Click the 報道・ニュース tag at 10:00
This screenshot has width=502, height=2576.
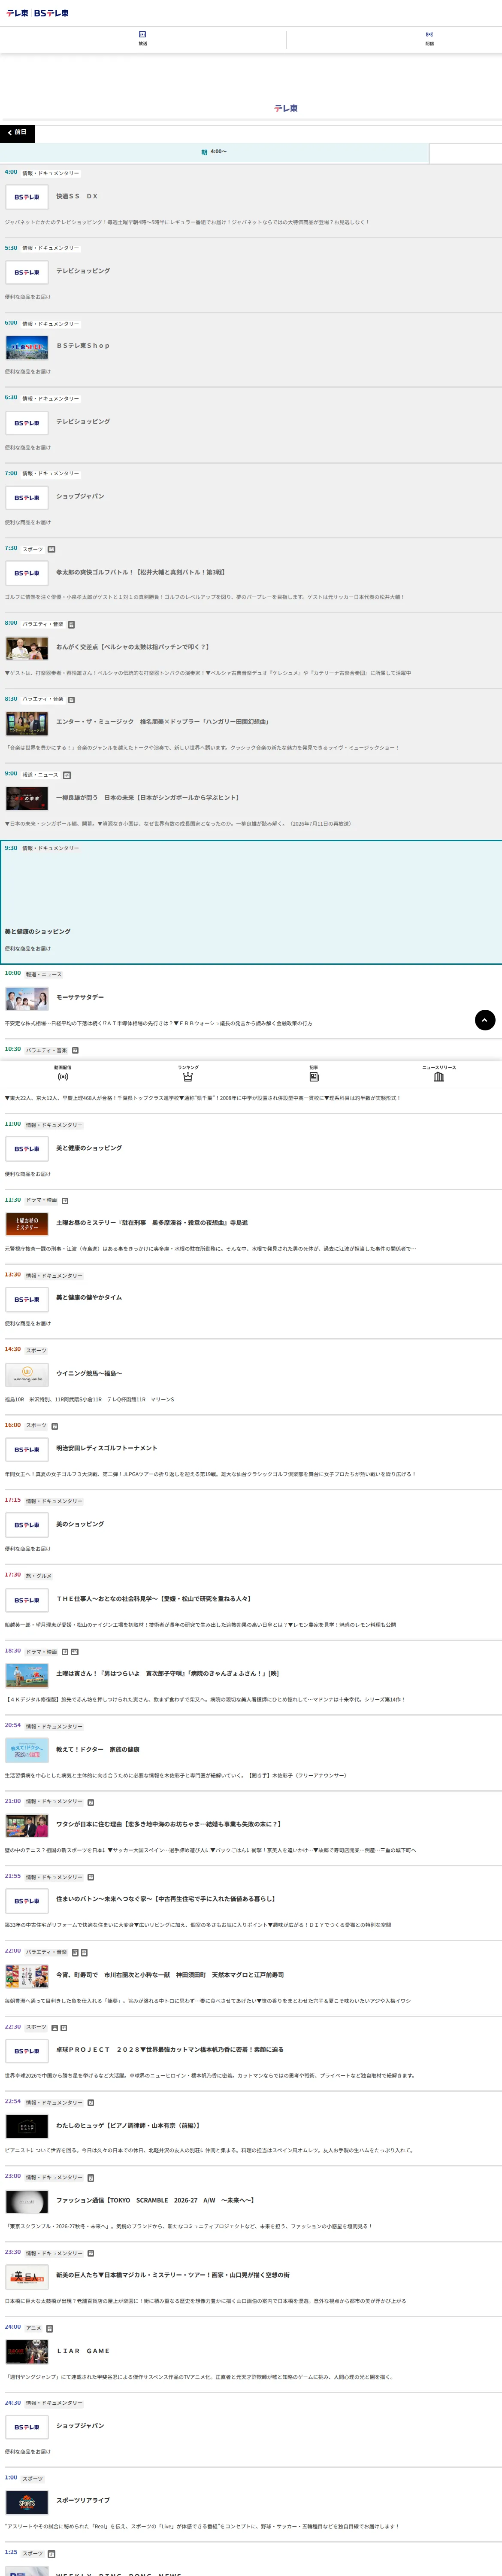[x=44, y=974]
